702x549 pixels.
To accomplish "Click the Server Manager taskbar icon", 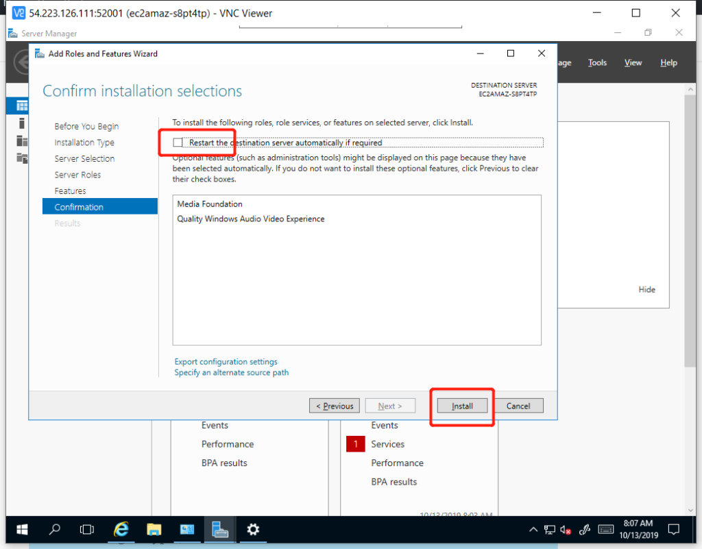I will (220, 529).
